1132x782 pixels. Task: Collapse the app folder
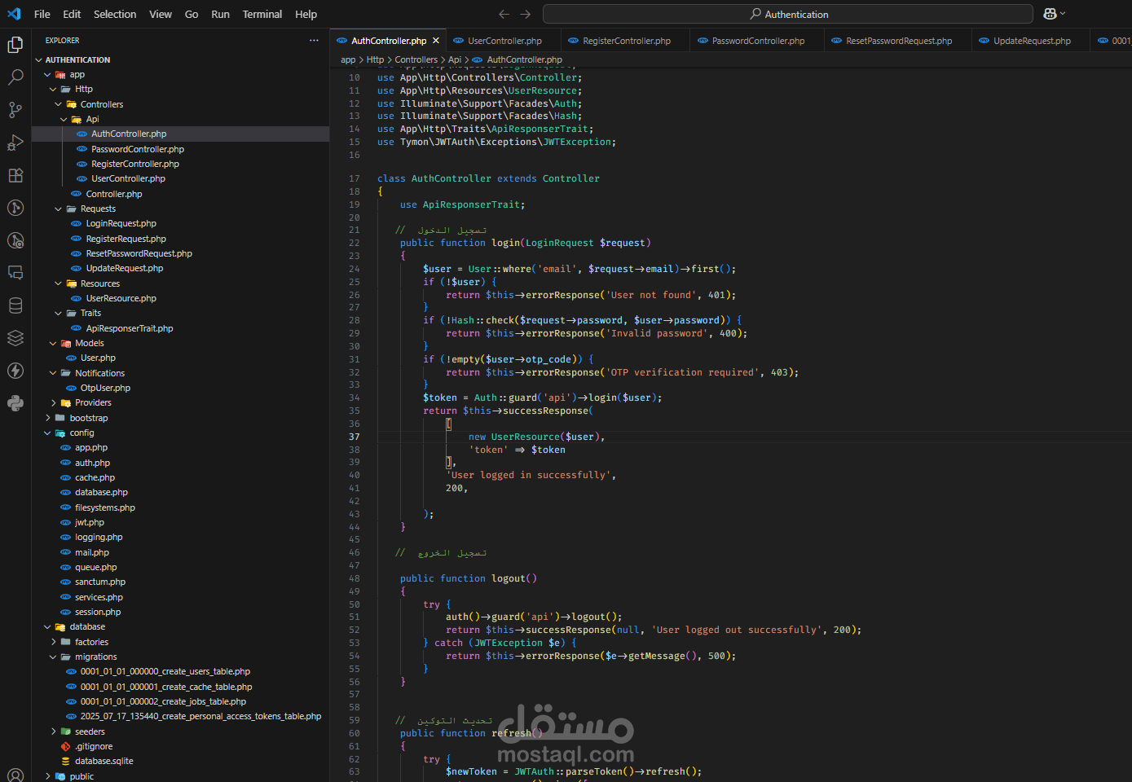[x=47, y=75]
